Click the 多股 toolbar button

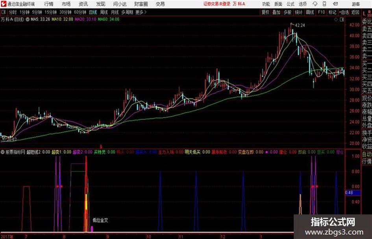click(x=287, y=12)
